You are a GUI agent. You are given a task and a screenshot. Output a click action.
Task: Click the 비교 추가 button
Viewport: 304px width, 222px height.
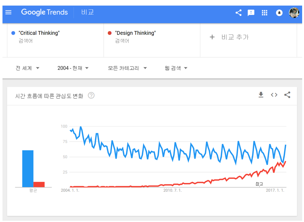pyautogui.click(x=229, y=37)
